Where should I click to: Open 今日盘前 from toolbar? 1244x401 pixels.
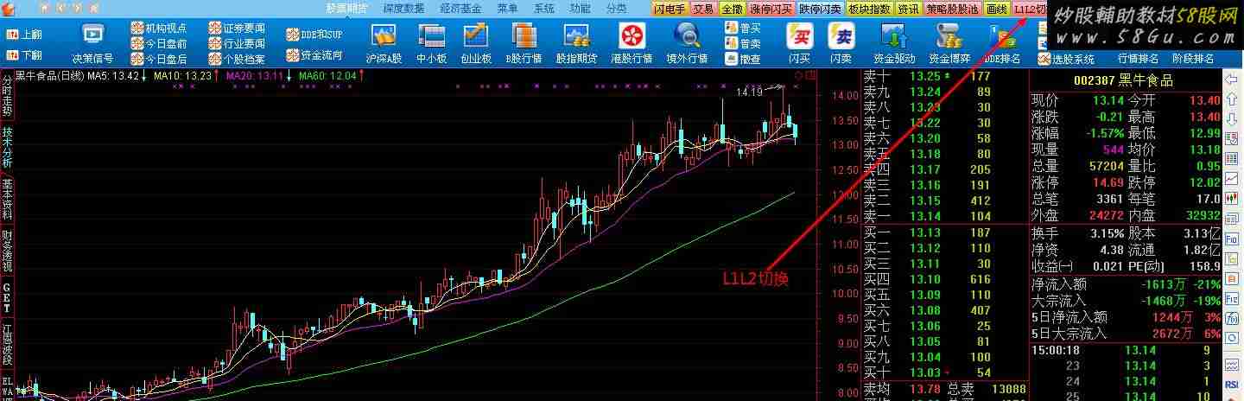159,43
